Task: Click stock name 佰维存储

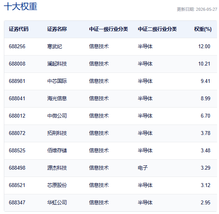Action: coord(57,150)
